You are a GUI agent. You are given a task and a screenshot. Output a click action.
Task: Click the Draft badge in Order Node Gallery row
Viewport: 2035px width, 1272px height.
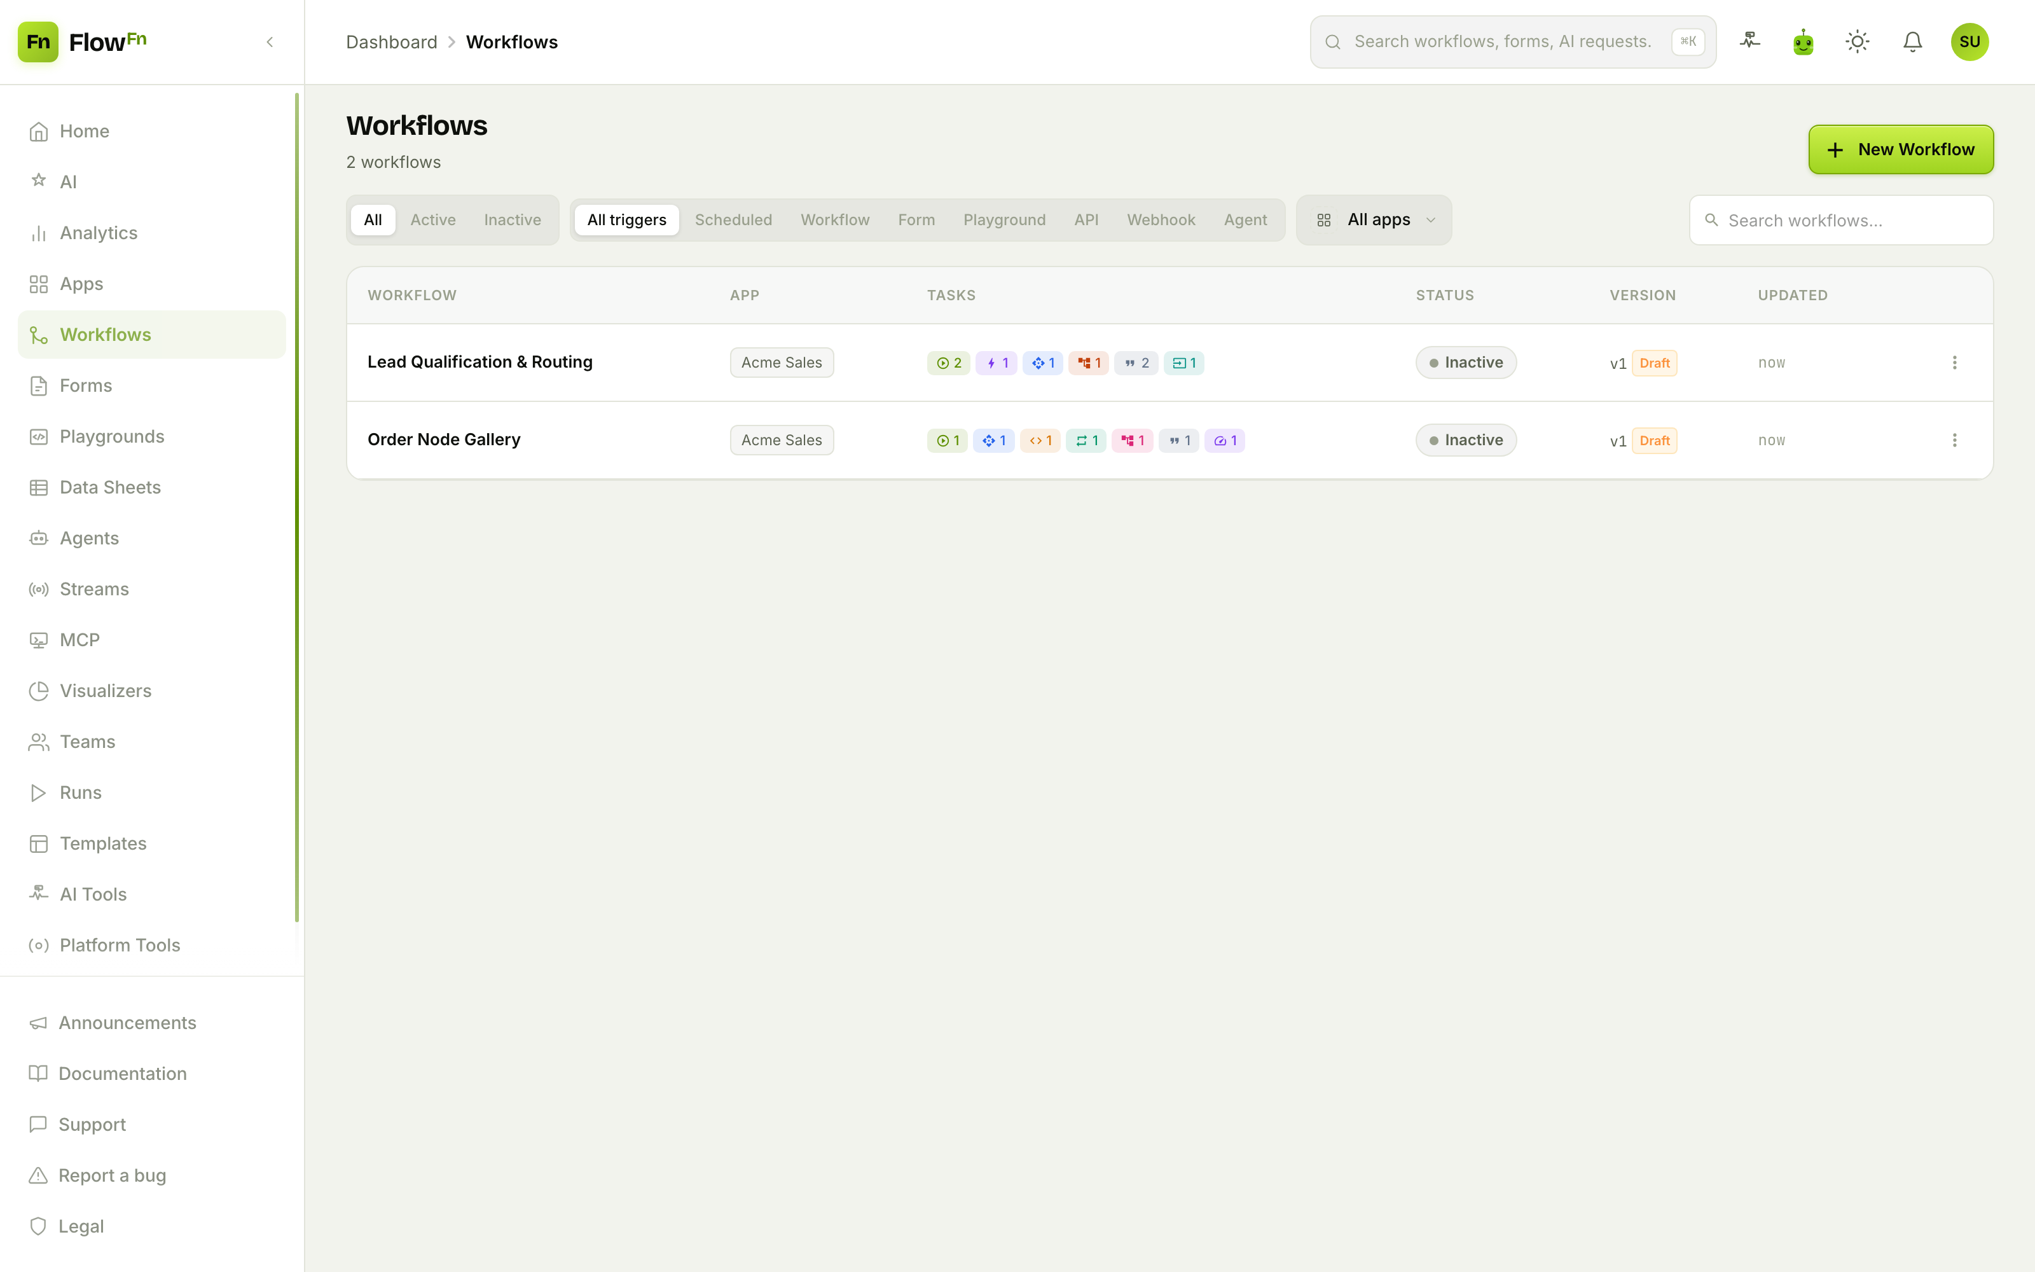(x=1654, y=441)
